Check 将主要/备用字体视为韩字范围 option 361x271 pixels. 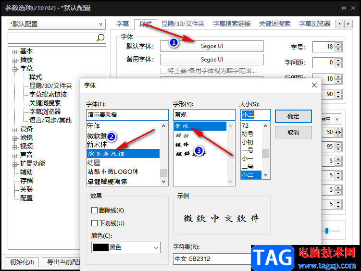(163, 71)
